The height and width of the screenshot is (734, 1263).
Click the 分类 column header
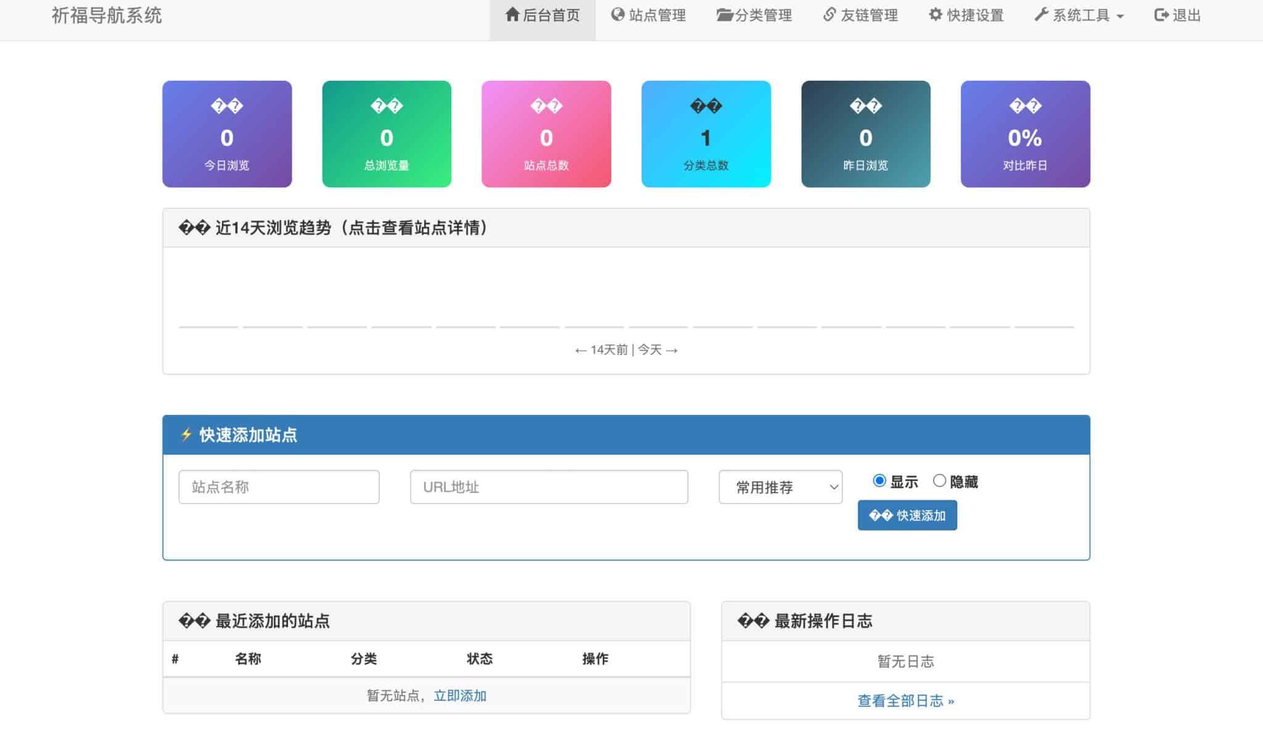click(364, 659)
